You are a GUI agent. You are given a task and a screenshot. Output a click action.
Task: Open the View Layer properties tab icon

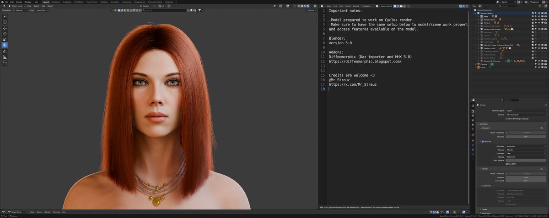pyautogui.click(x=473, y=120)
